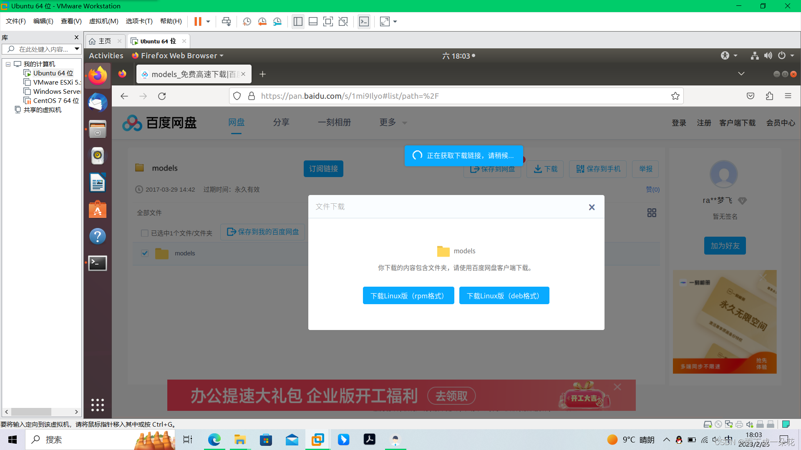801x450 pixels.
Task: Click 下载Linux版（deb格式）button
Action: click(x=504, y=295)
